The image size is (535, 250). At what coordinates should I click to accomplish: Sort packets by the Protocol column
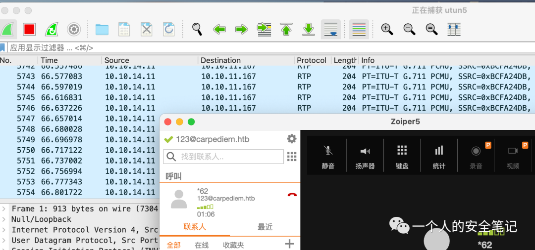click(313, 60)
